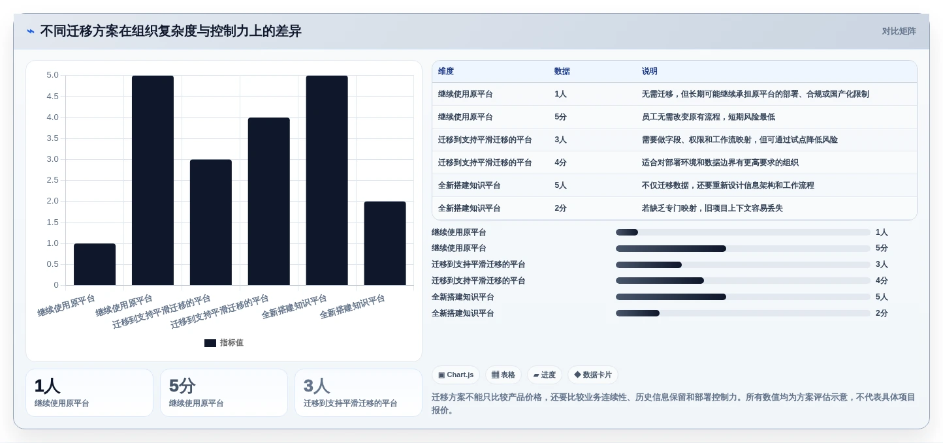Click the diamond icon on 数据卡片 chip
943x443 pixels.
[x=577, y=375]
